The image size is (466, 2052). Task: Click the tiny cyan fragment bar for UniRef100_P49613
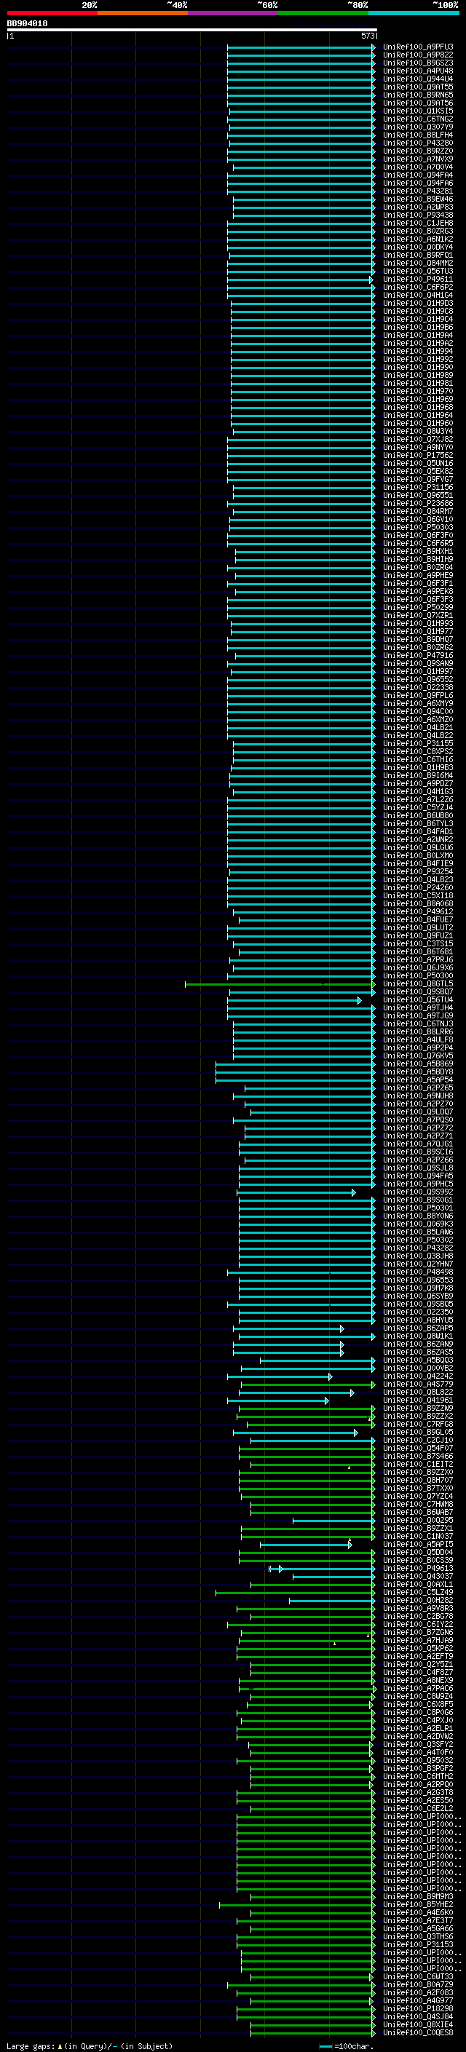[x=276, y=1569]
